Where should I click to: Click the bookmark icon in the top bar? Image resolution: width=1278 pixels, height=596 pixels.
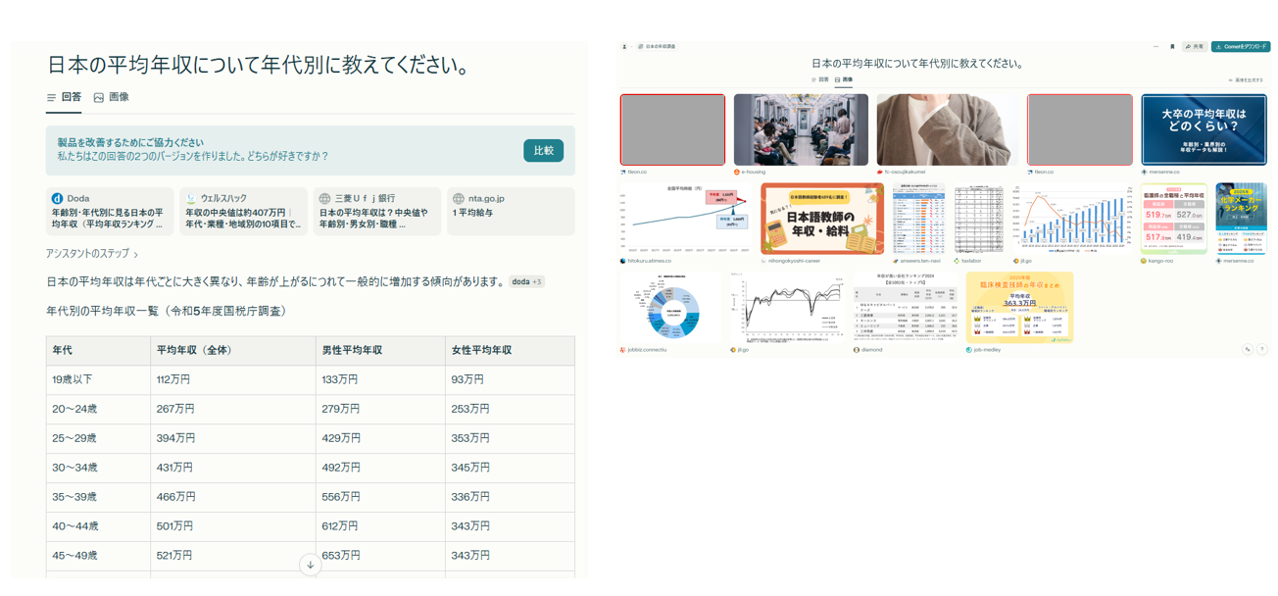(x=1172, y=46)
